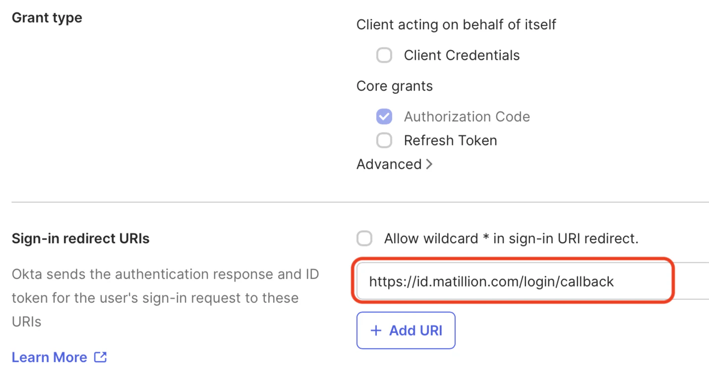
Task: Click the chevron icon next to Advanced
Action: 429,164
